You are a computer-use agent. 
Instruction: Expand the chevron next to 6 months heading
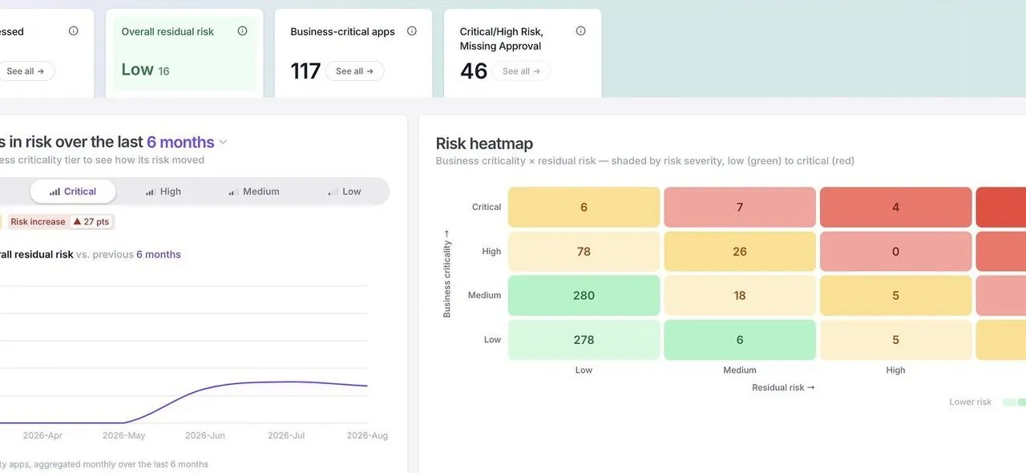223,143
